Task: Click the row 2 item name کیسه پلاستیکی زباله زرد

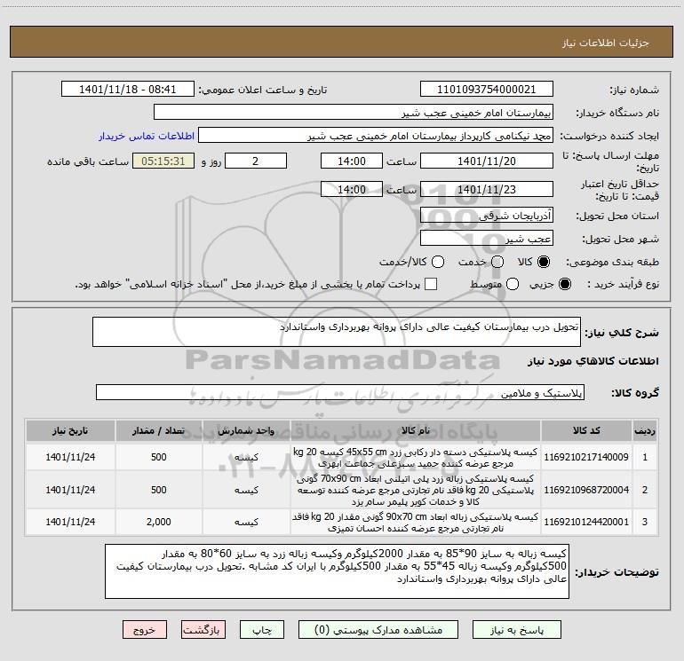Action: [x=416, y=490]
